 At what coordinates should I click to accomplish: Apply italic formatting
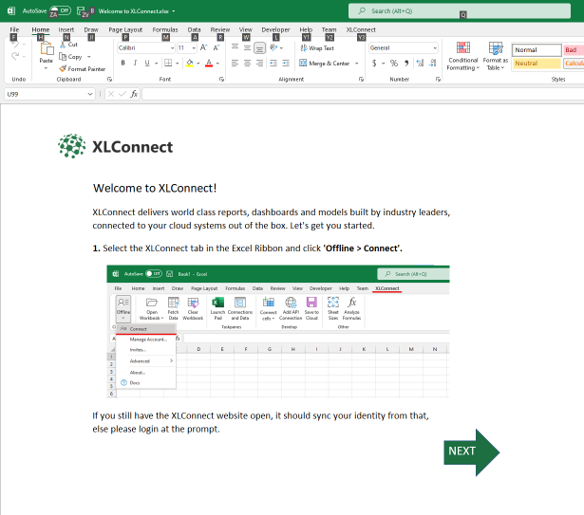coord(135,64)
